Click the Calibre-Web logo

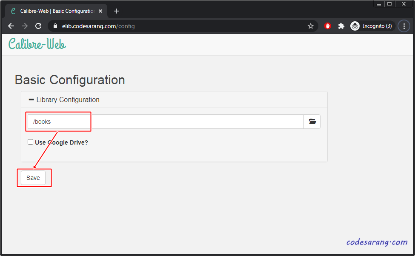pos(37,44)
